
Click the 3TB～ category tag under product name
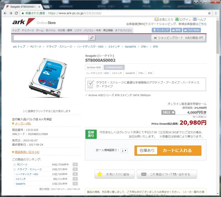[x=141, y=73]
